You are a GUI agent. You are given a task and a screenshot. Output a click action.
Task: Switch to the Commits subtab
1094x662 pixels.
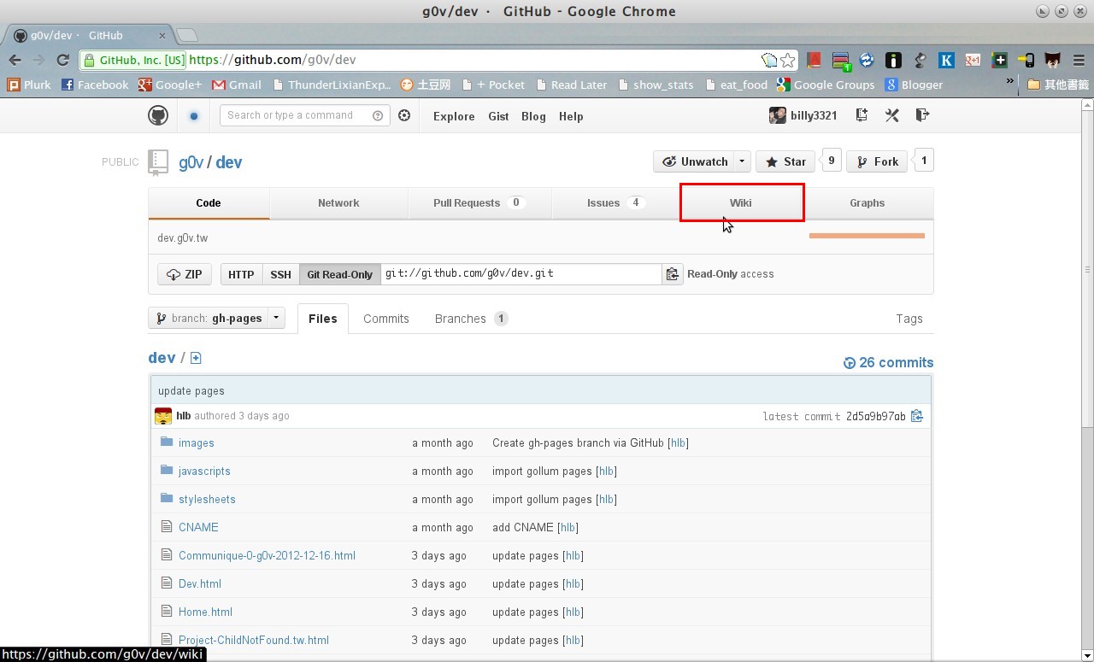pos(386,319)
